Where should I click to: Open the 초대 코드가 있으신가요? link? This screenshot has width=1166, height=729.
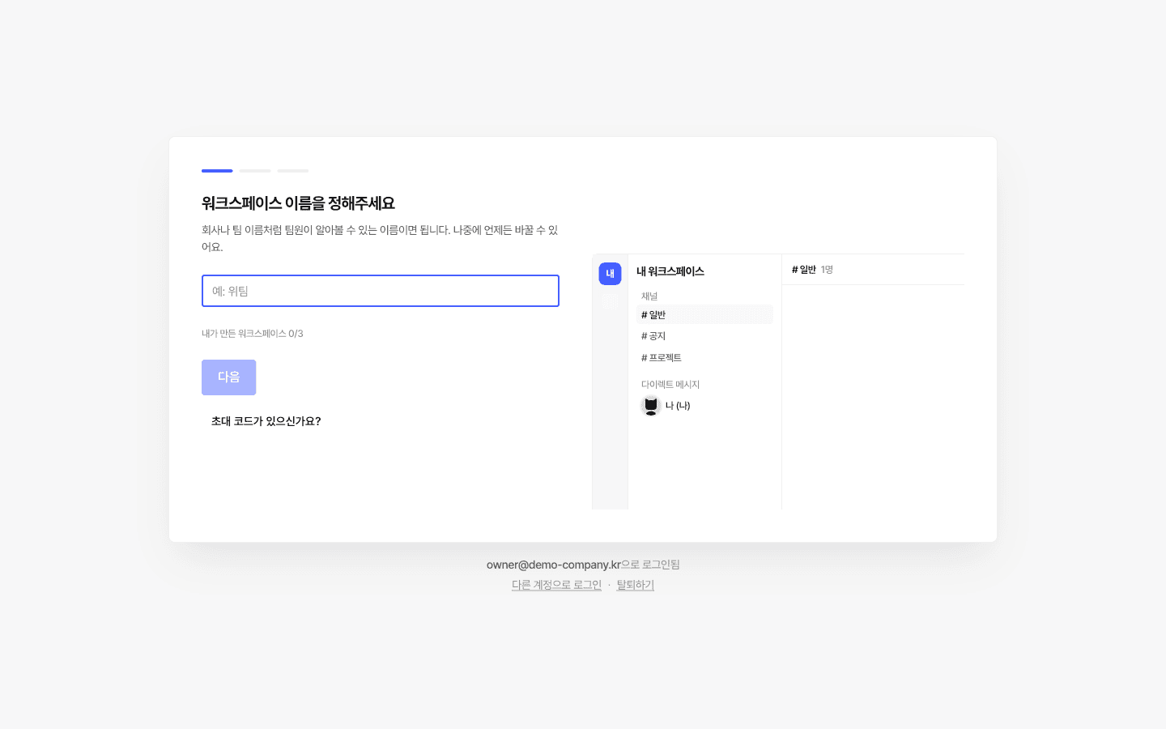[x=266, y=421]
